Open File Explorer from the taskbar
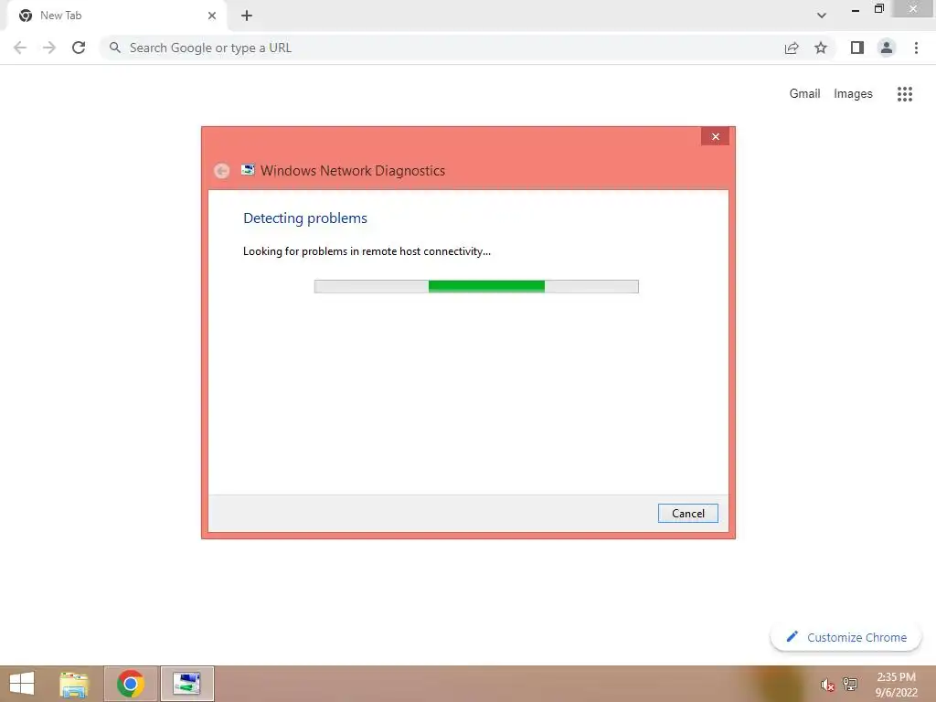This screenshot has height=702, width=936. click(x=74, y=684)
